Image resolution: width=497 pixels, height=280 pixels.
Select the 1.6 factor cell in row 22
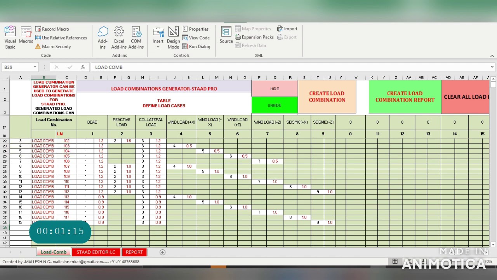pyautogui.click(x=129, y=141)
